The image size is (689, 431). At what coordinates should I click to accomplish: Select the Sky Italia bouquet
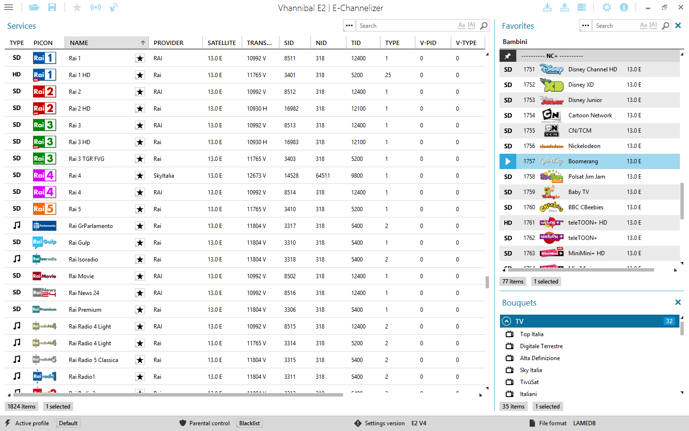(531, 370)
